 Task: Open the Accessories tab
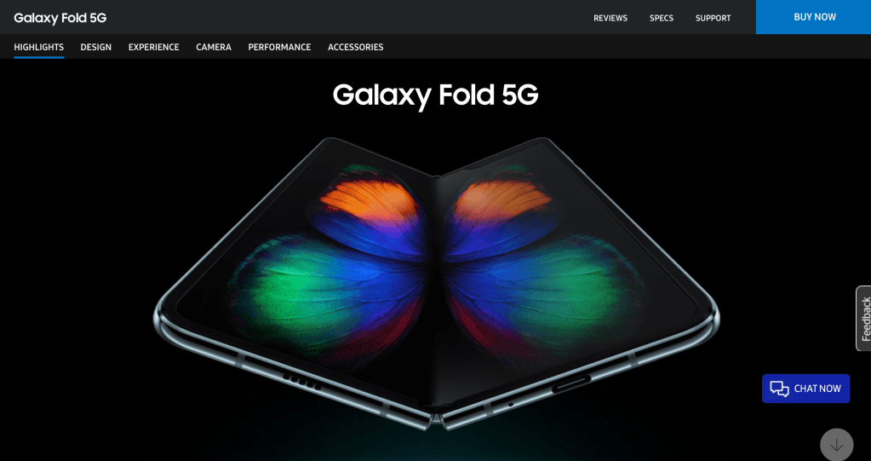click(356, 47)
